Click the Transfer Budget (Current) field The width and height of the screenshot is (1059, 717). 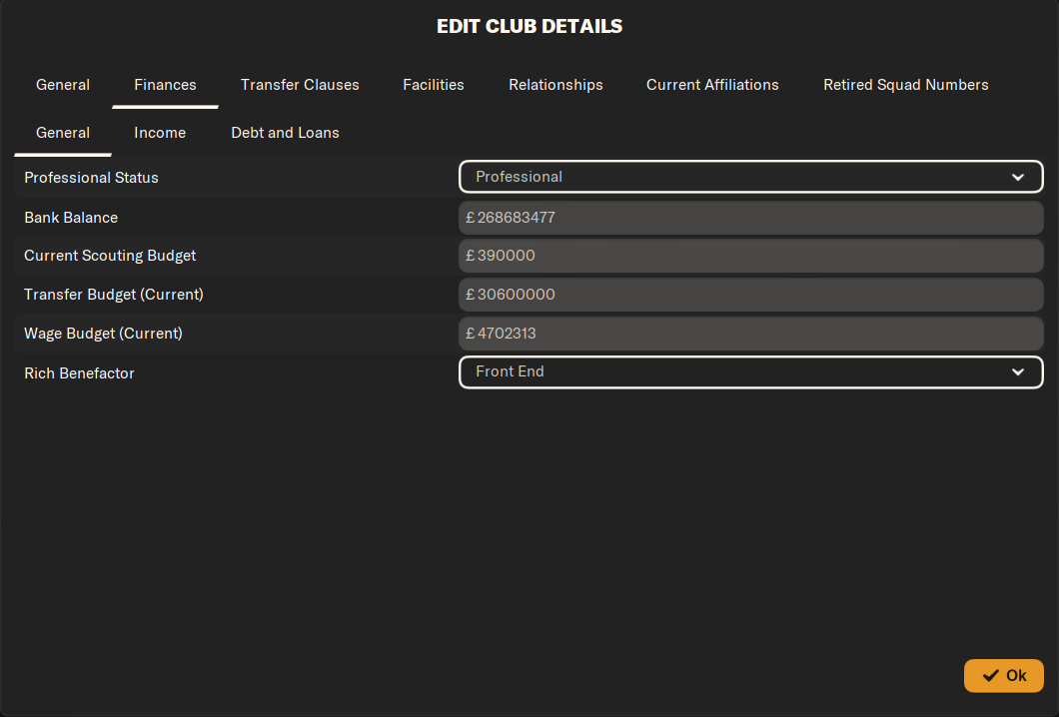coord(750,295)
